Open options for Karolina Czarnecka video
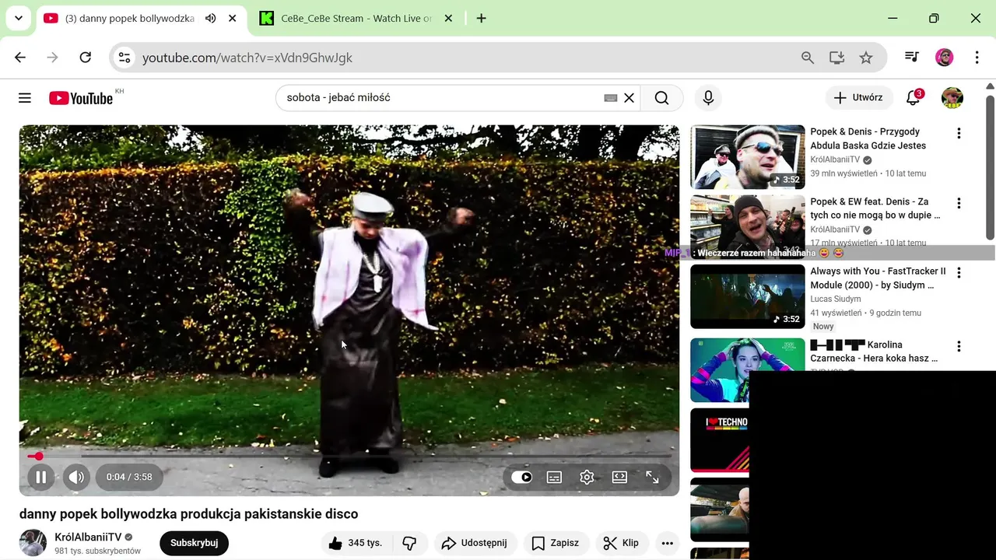The image size is (996, 560). point(959,346)
